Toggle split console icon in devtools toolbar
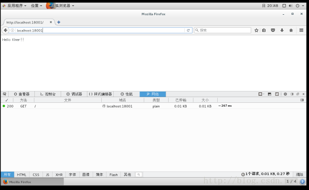309x190 pixels. pos(269,94)
